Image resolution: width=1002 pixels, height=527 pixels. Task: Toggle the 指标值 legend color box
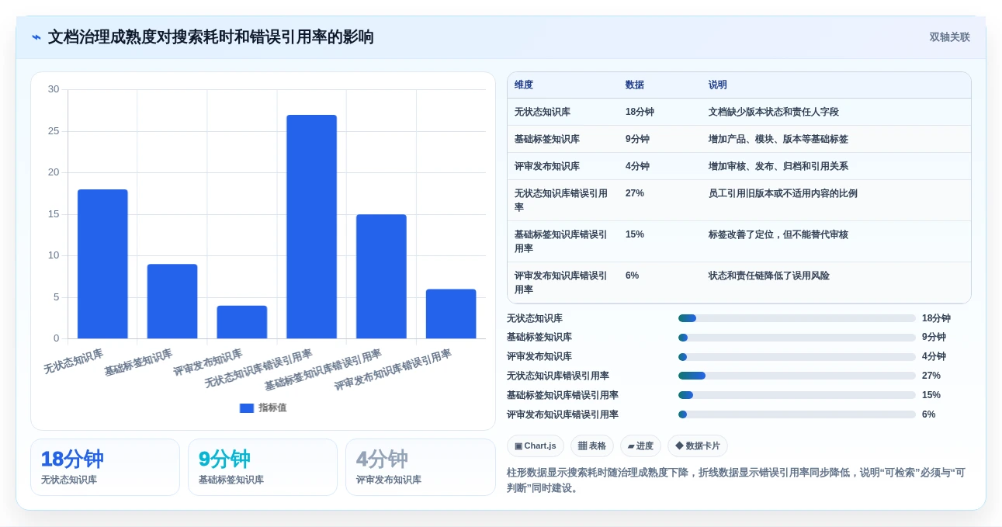coord(247,407)
